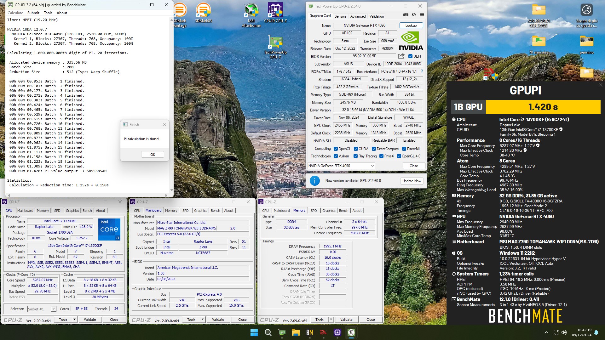Open the SOCIOLOGIA GENERALE desktop folder
The width and height of the screenshot is (605, 340).
pos(539,15)
